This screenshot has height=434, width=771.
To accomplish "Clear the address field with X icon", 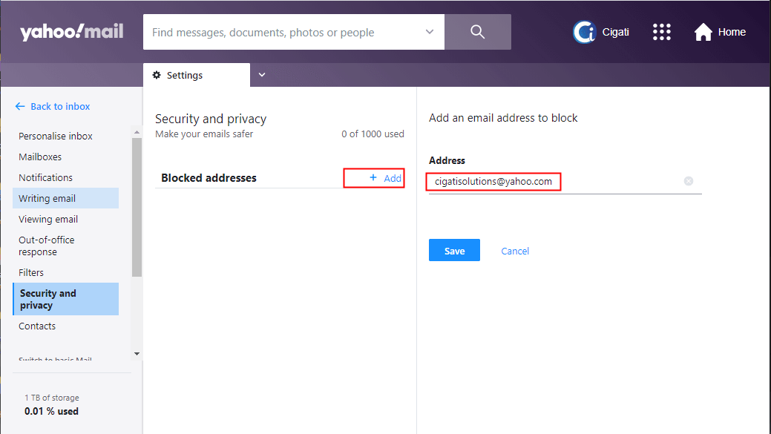I will point(689,181).
